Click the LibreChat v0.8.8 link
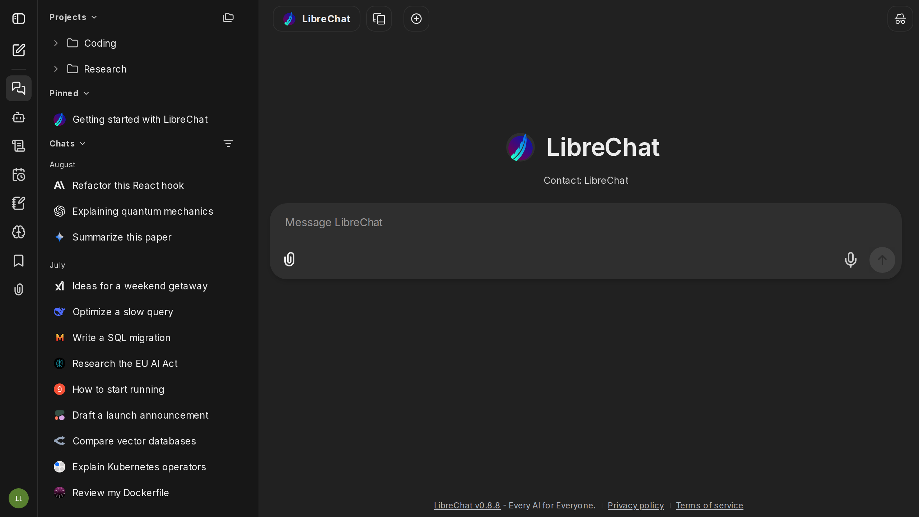Screen dimensions: 919x517 point(467,506)
